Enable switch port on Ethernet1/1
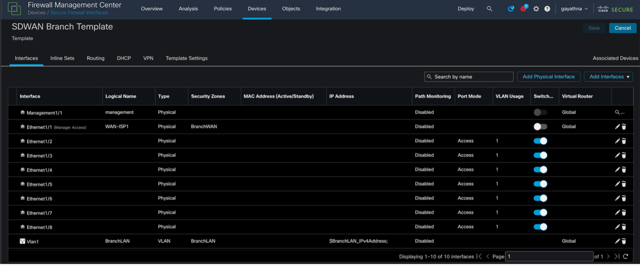 pos(540,127)
